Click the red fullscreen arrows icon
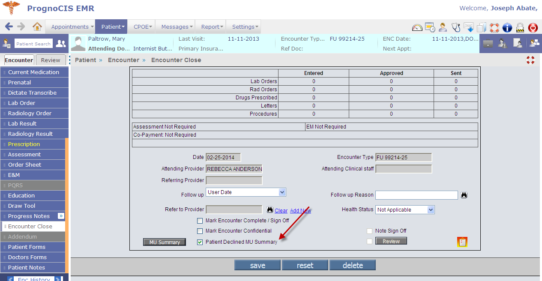542x281 pixels. [x=530, y=60]
